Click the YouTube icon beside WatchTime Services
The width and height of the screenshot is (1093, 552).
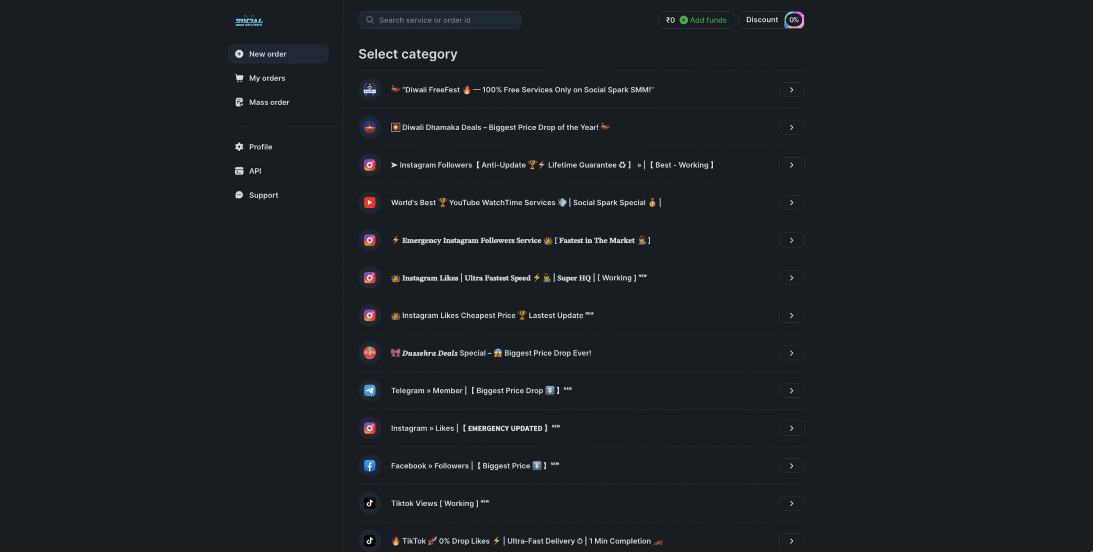click(x=369, y=203)
